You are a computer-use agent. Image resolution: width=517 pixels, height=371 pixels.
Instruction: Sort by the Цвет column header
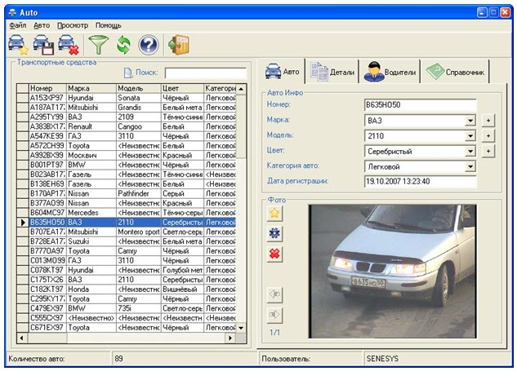coord(182,89)
